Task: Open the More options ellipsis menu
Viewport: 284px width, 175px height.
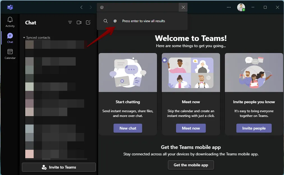Action: pyautogui.click(x=228, y=7)
